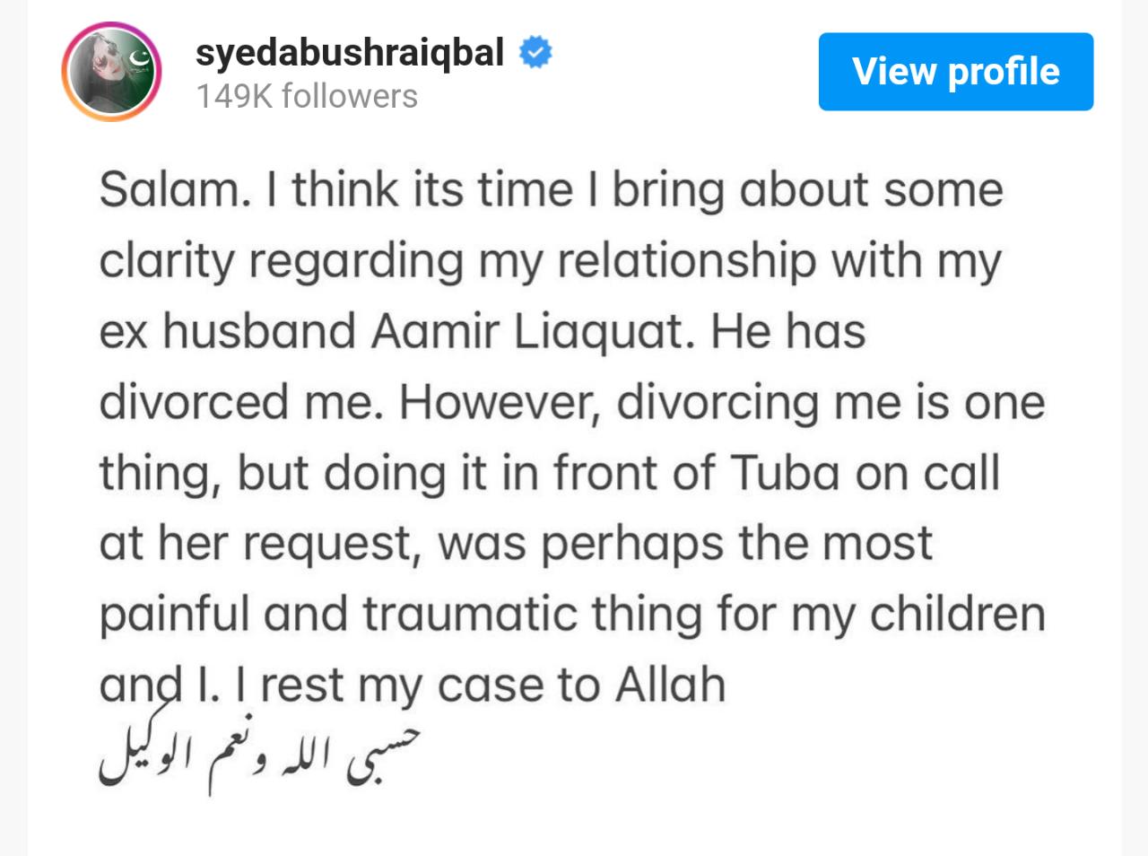This screenshot has width=1148, height=856.
Task: Click the 149K followers count
Action: click(307, 96)
